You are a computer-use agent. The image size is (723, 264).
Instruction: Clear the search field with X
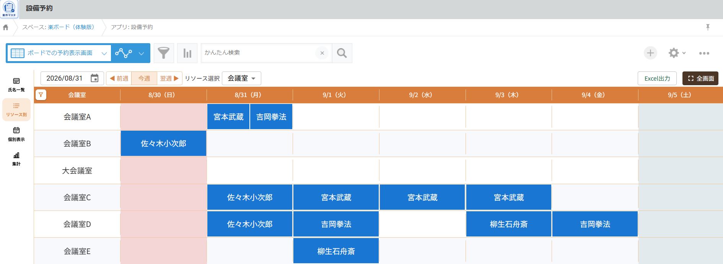(322, 53)
